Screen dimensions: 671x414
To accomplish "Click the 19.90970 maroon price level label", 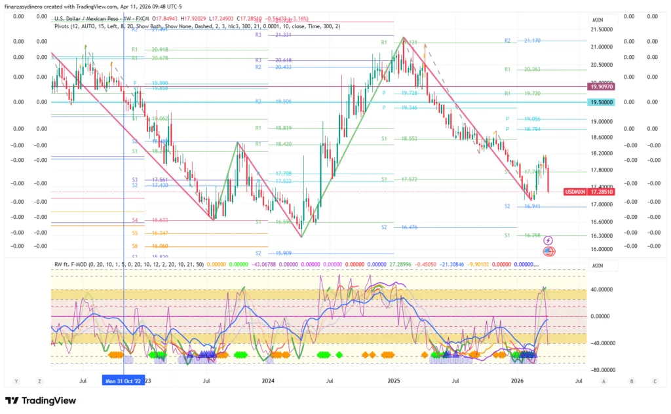I will [602, 86].
